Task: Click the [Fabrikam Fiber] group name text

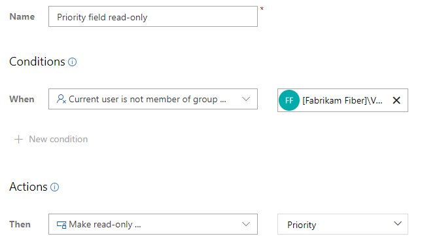Action: pyautogui.click(x=342, y=100)
